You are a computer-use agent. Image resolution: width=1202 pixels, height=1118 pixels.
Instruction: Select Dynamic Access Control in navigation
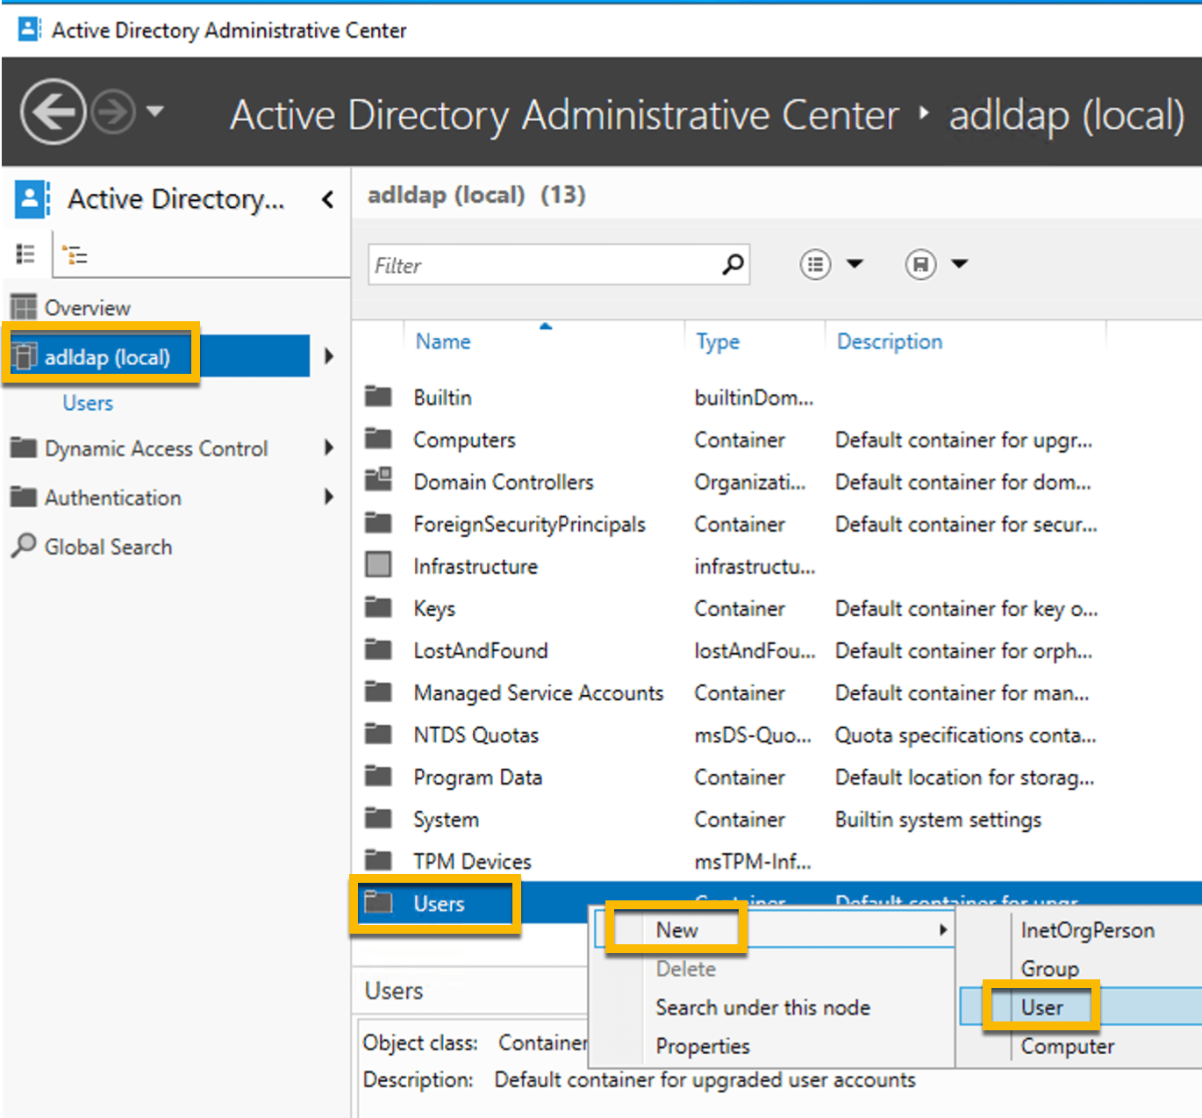[156, 448]
